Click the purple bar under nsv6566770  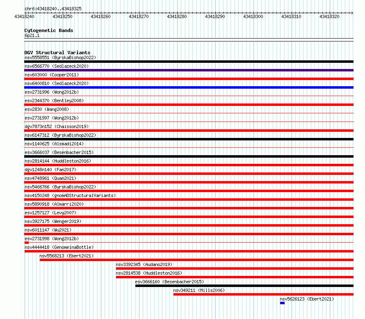(189, 70)
